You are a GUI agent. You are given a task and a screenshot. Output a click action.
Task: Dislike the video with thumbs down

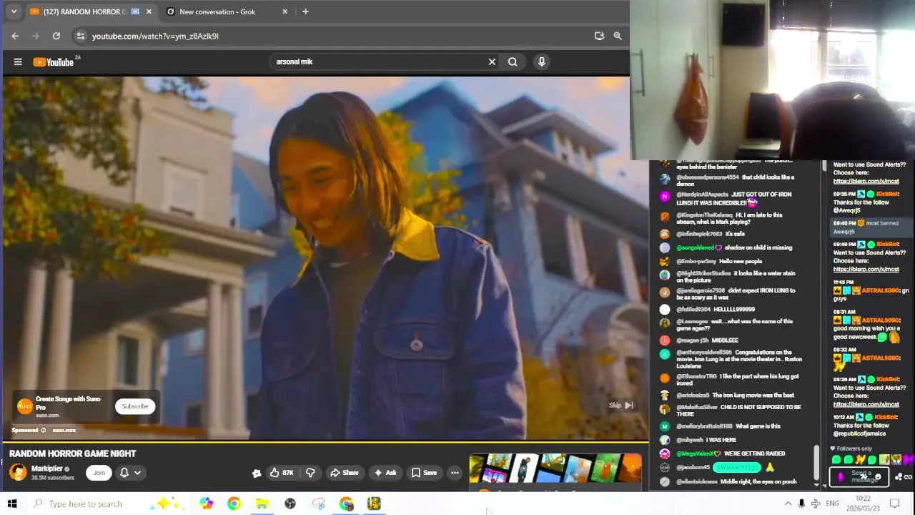pyautogui.click(x=310, y=472)
